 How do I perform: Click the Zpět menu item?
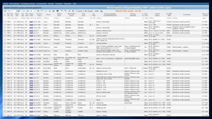(x=74, y=4)
